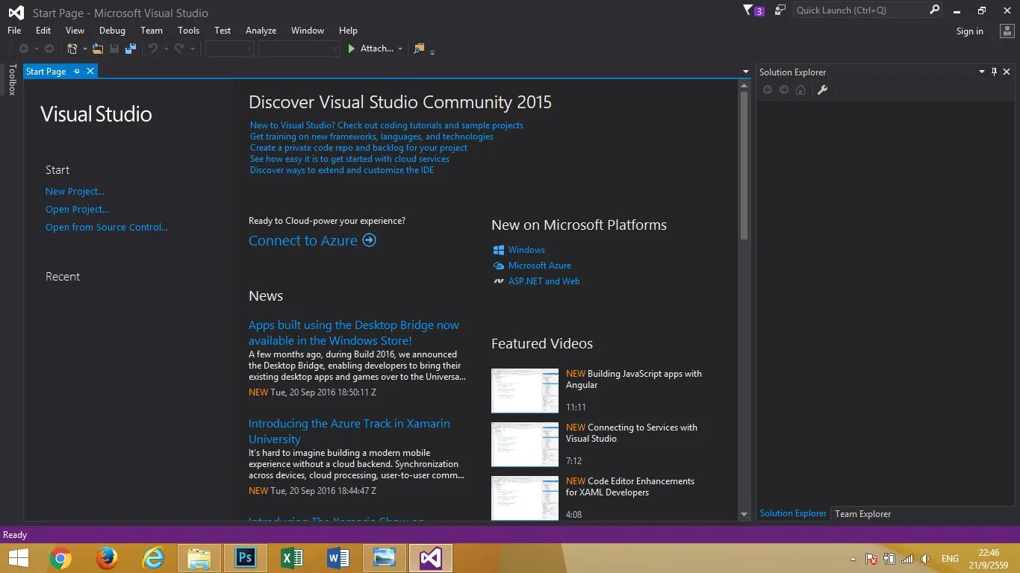Click the Send Feedback icon
Image resolution: width=1020 pixels, height=573 pixels.
point(780,10)
